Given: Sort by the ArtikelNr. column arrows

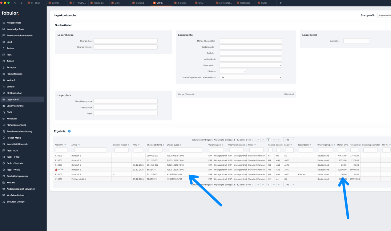Looking at the screenshot, I should pos(65,145).
